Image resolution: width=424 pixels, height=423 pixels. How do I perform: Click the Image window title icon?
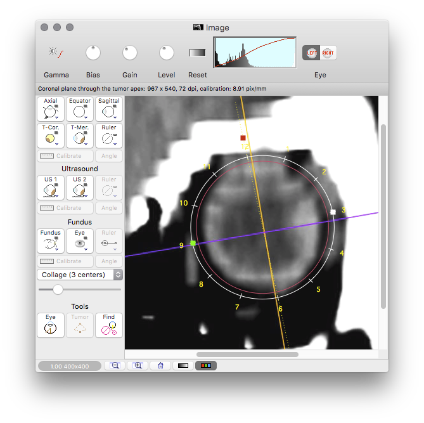coord(198,27)
